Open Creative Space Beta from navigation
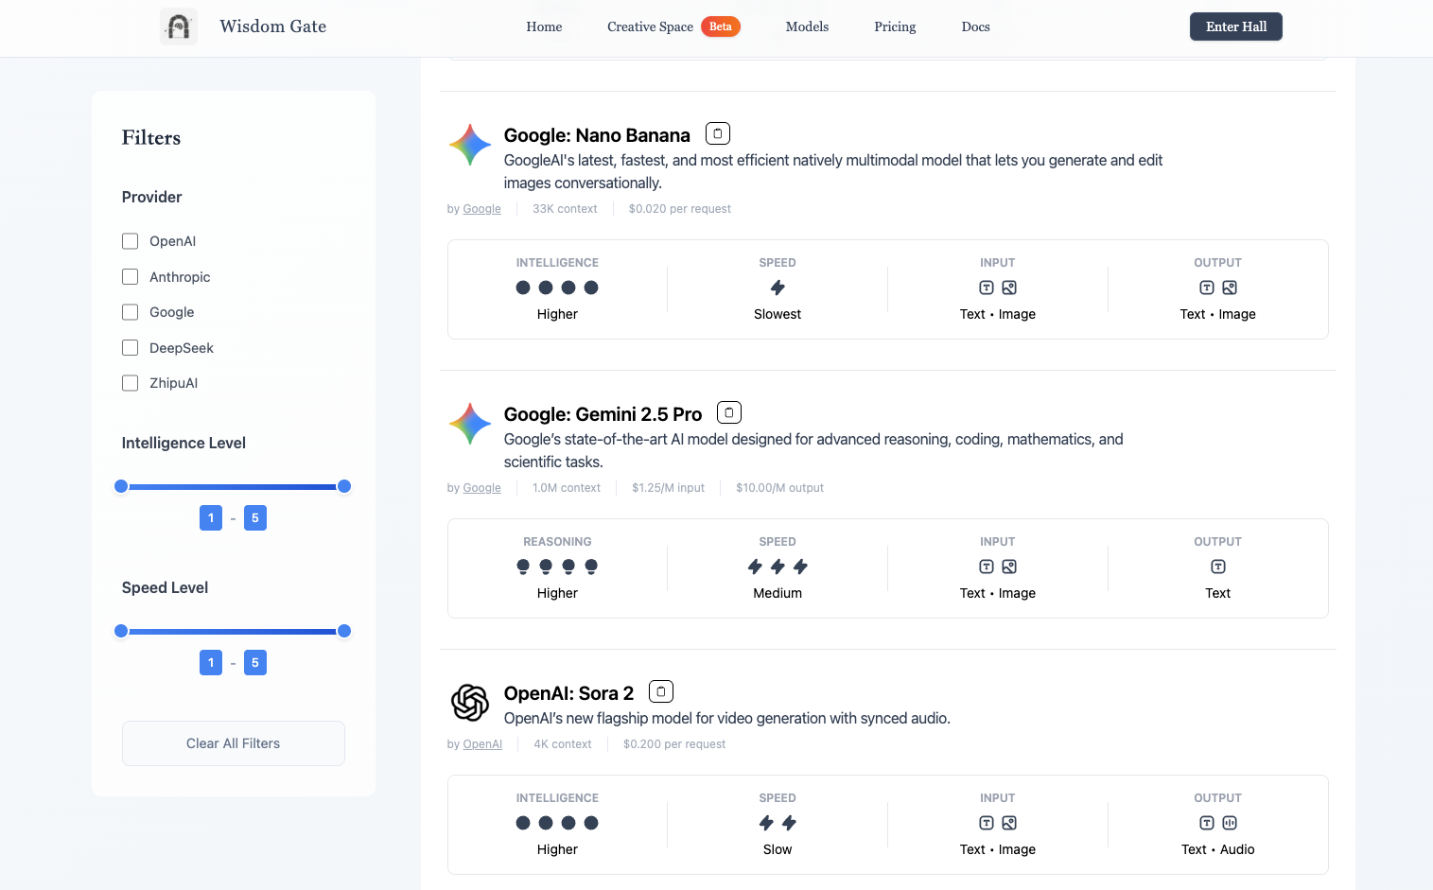The image size is (1433, 890). (x=673, y=26)
